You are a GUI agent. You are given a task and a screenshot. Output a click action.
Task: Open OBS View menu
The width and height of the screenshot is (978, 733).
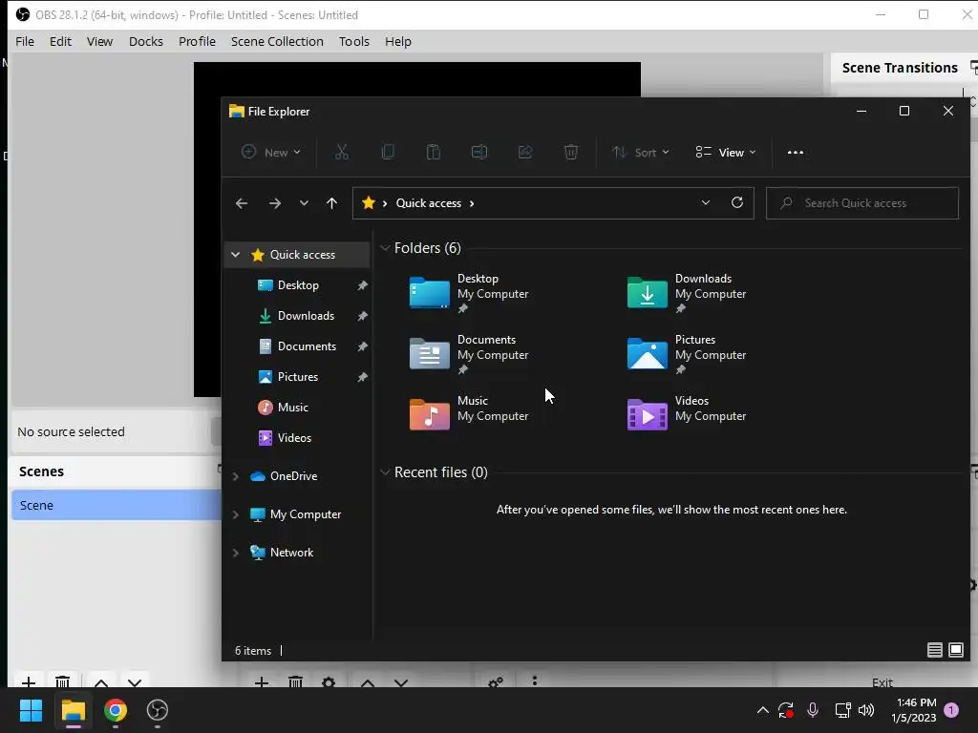click(x=99, y=41)
